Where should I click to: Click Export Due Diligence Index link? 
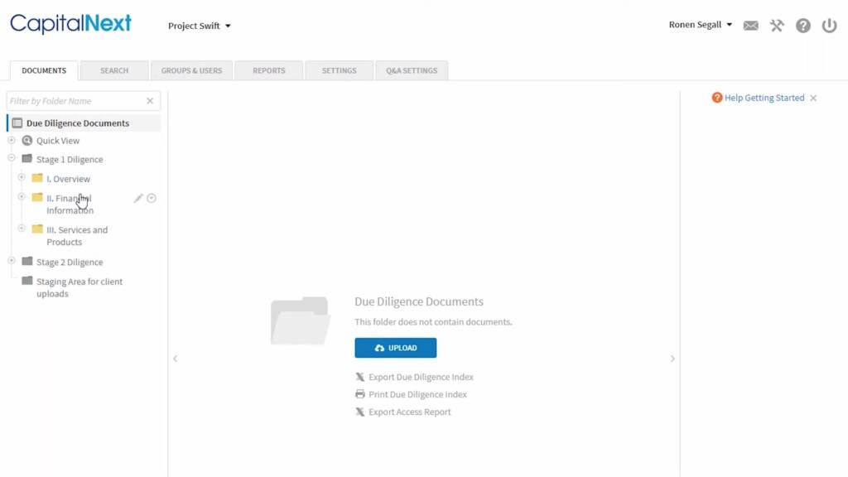point(421,378)
